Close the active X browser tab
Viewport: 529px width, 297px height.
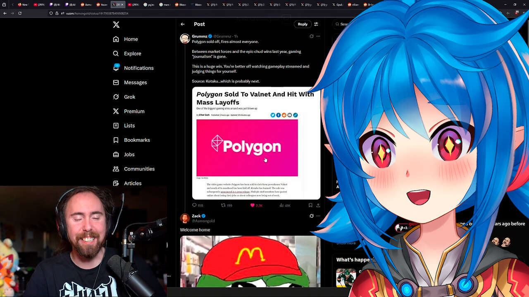(122, 5)
